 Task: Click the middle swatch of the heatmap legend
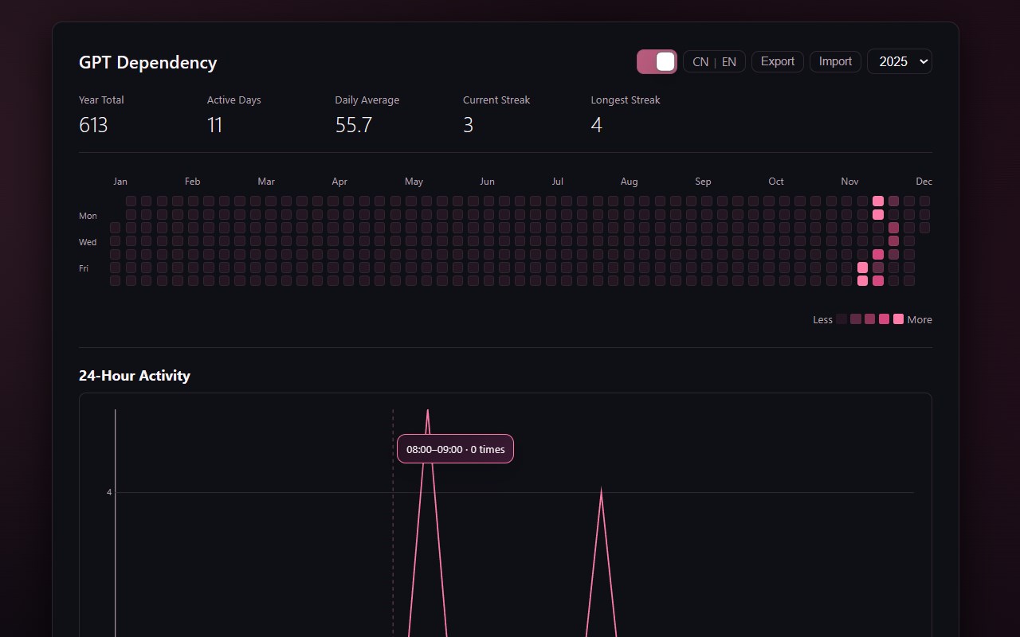click(x=870, y=319)
